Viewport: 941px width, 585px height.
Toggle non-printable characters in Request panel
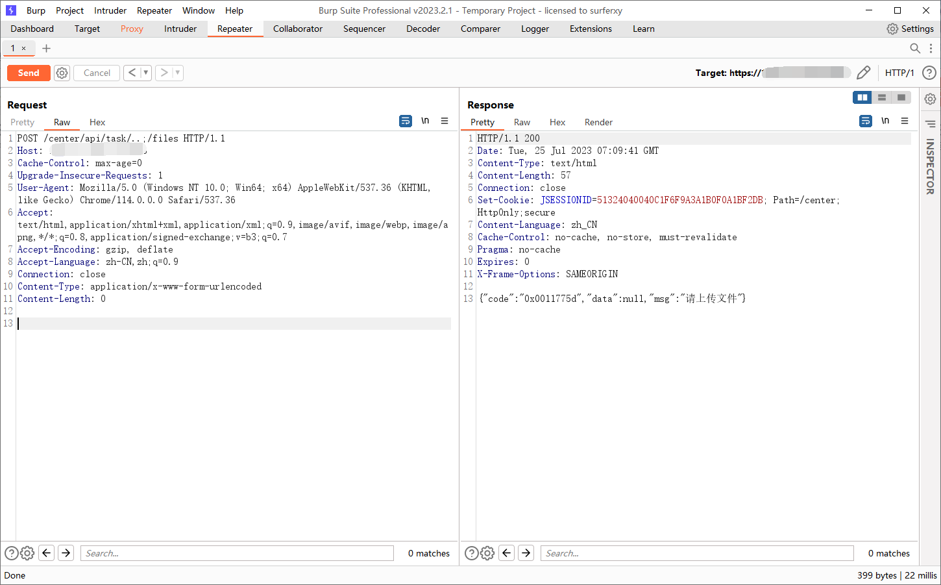pos(425,121)
